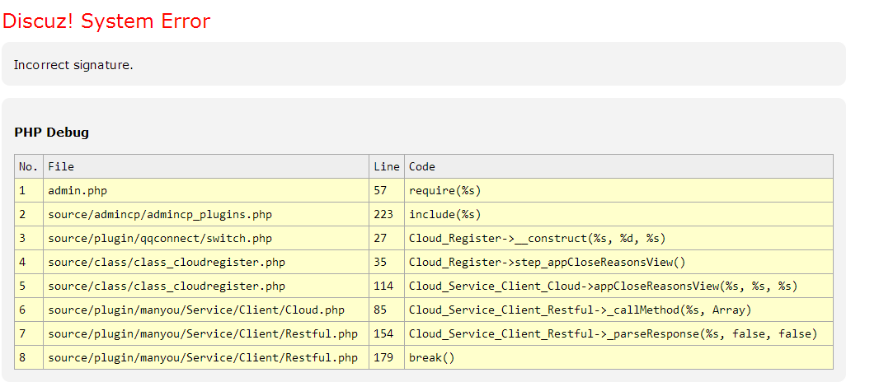Click the Line column header
879x382 pixels.
[x=386, y=166]
